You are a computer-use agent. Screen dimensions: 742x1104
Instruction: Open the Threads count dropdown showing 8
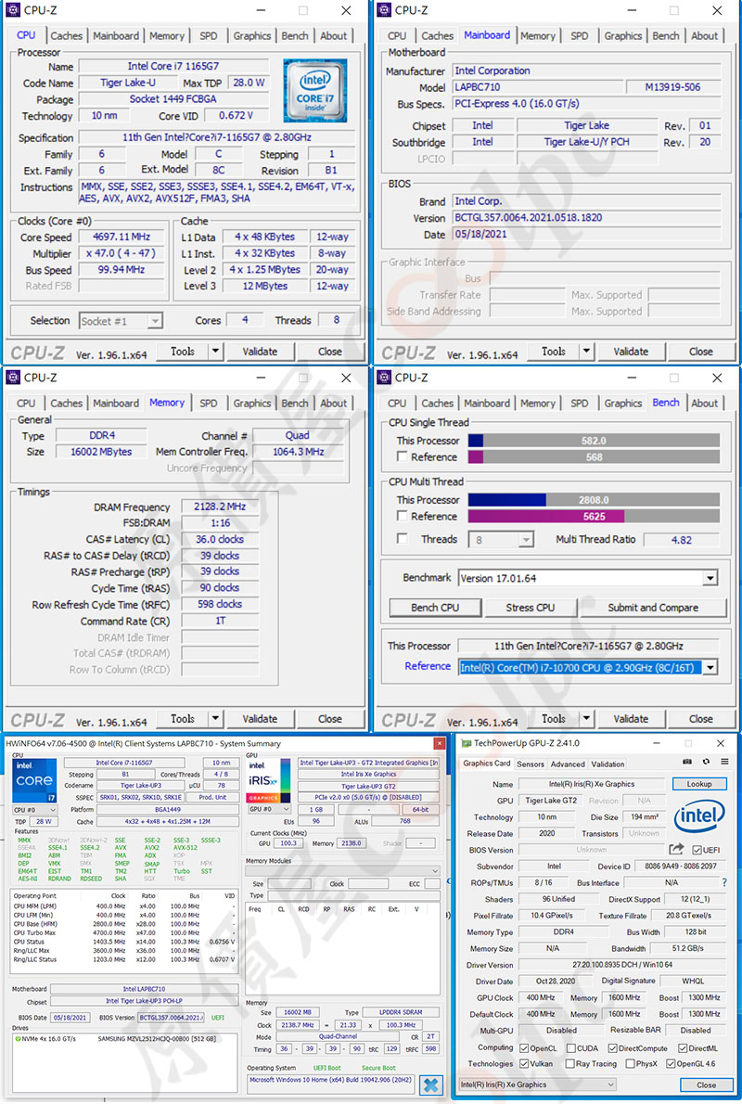coord(525,540)
